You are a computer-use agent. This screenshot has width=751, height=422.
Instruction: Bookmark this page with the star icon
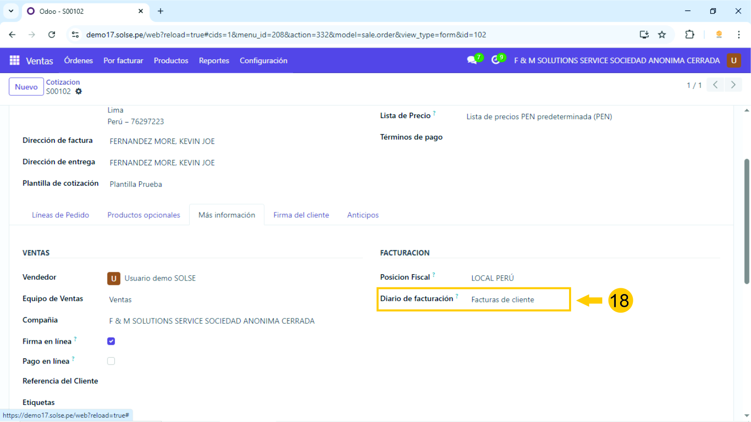coord(662,35)
